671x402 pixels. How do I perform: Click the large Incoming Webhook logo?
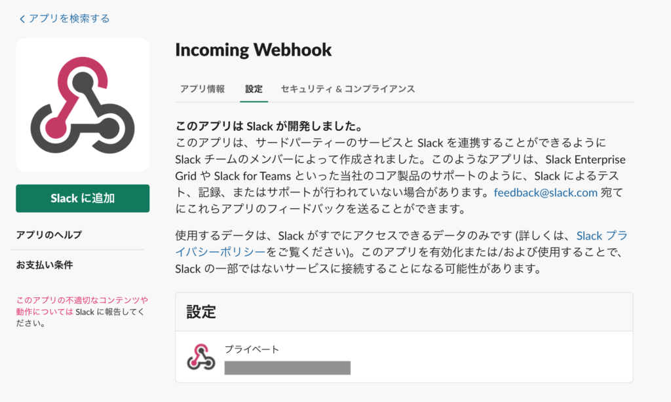[83, 105]
